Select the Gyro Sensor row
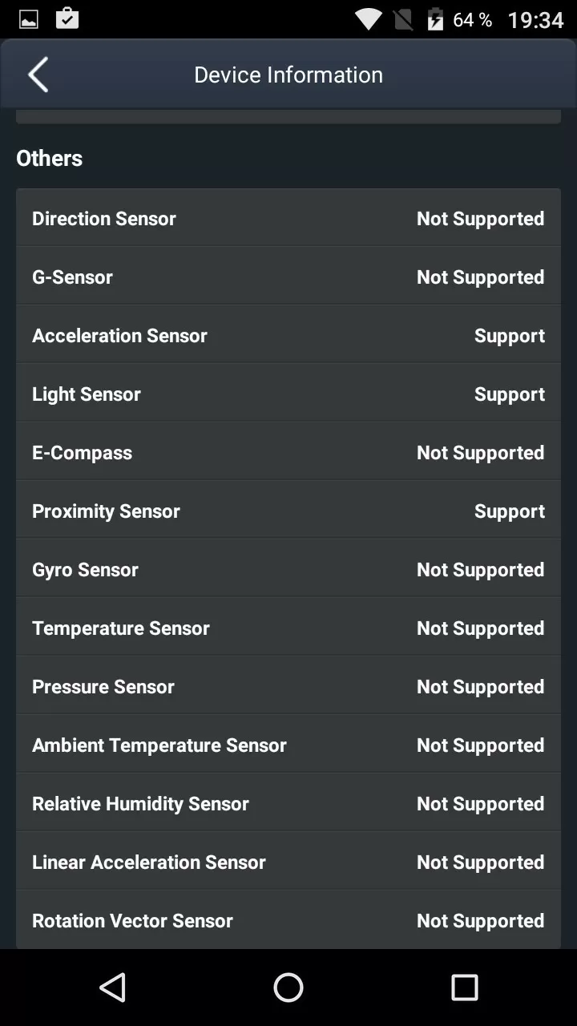 point(288,570)
